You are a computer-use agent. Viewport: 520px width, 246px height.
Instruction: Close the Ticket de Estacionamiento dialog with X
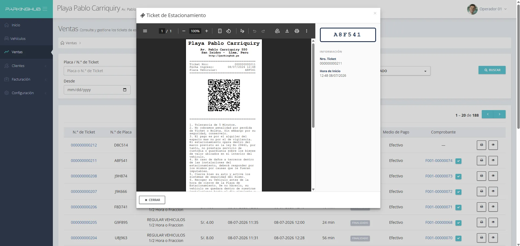coord(375,13)
